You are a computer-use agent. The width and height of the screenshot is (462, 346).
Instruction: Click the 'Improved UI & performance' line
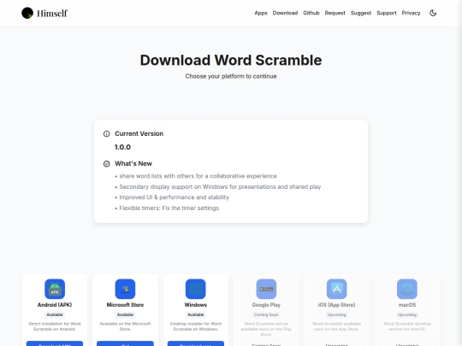(175, 197)
